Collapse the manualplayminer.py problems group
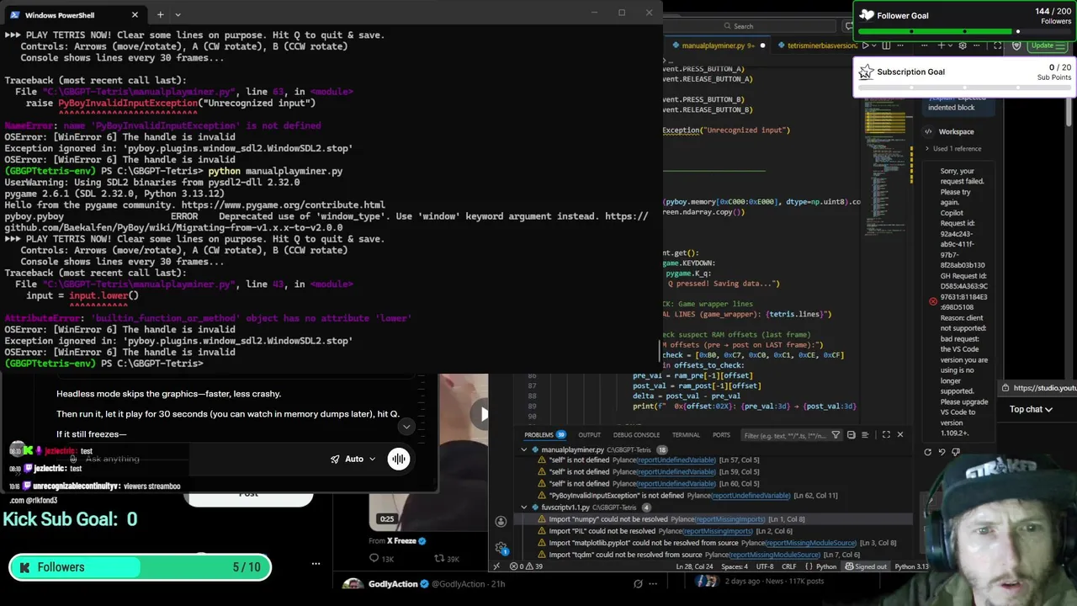 tap(524, 449)
